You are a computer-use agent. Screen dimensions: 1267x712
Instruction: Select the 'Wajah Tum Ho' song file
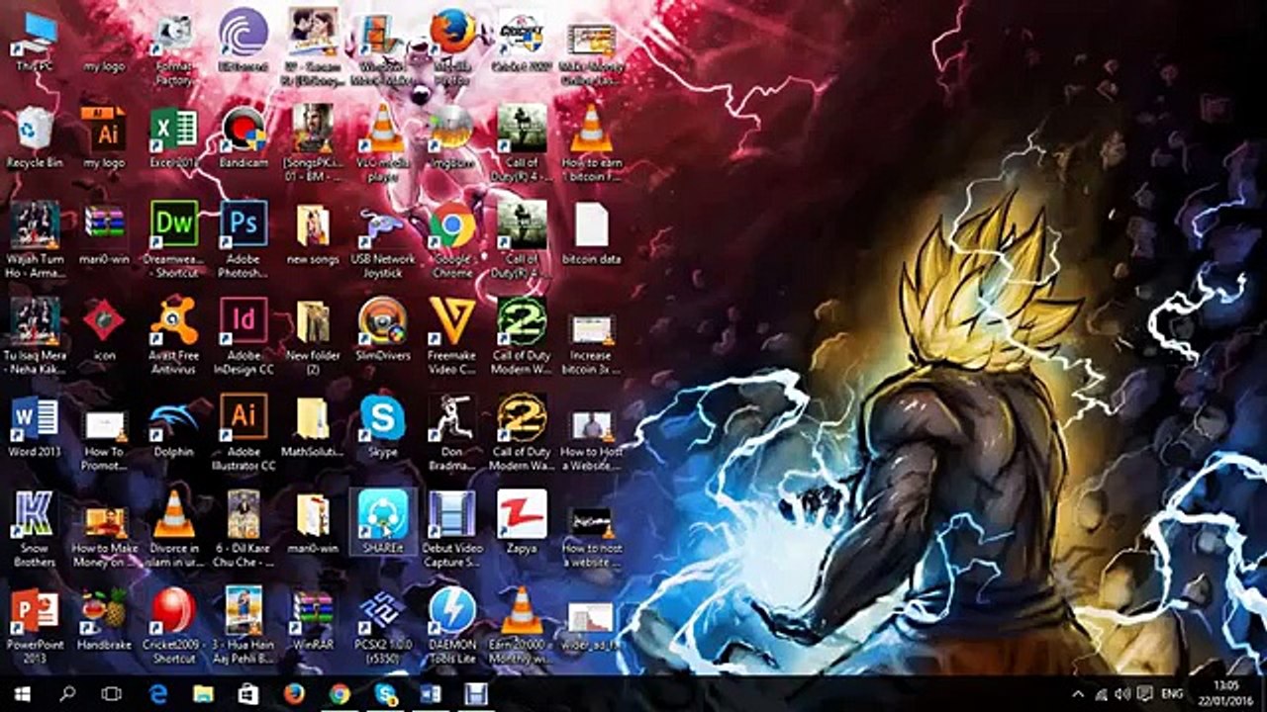pyautogui.click(x=35, y=239)
